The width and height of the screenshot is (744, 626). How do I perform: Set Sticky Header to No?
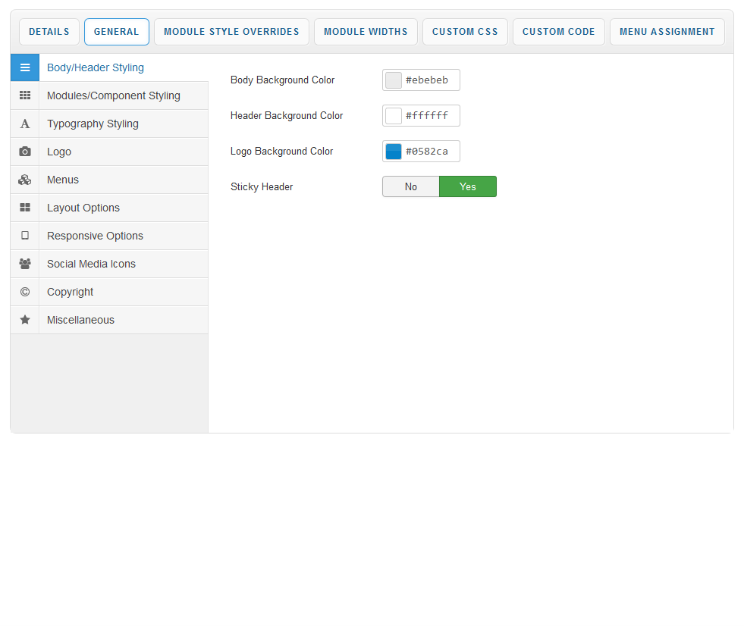tap(410, 186)
